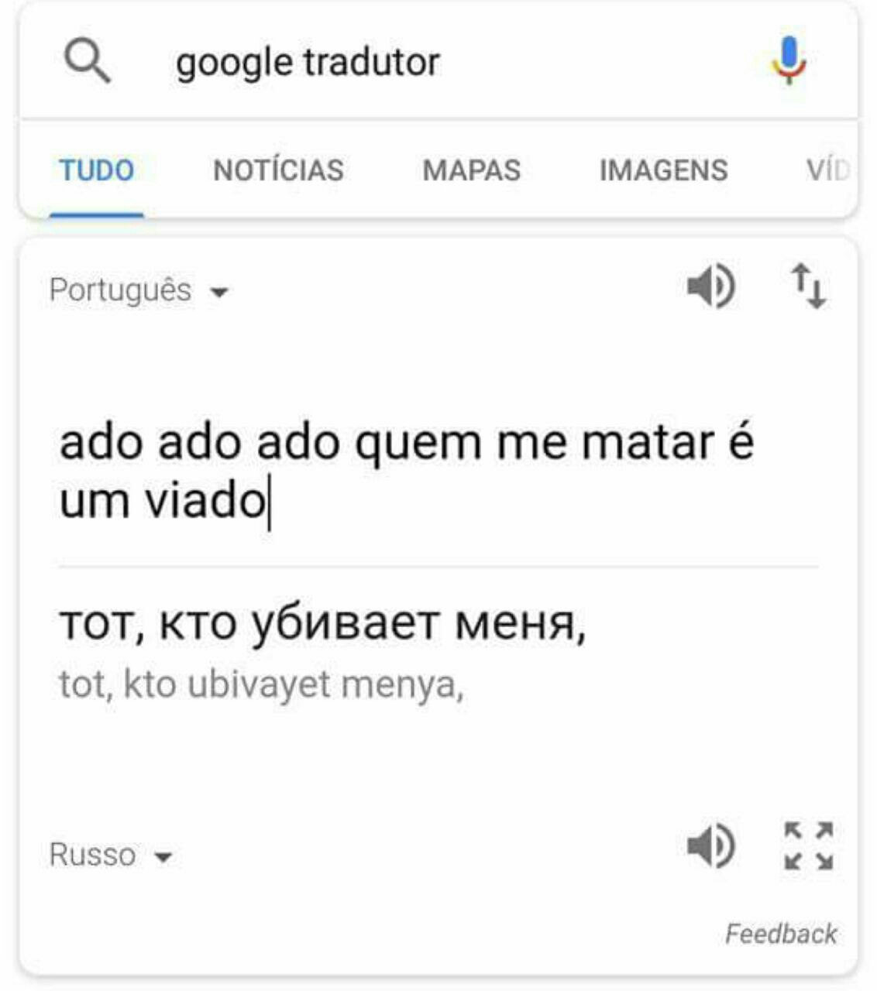Screen dimensions: 877x991
Task: Swap source and target languages
Action: tap(808, 286)
